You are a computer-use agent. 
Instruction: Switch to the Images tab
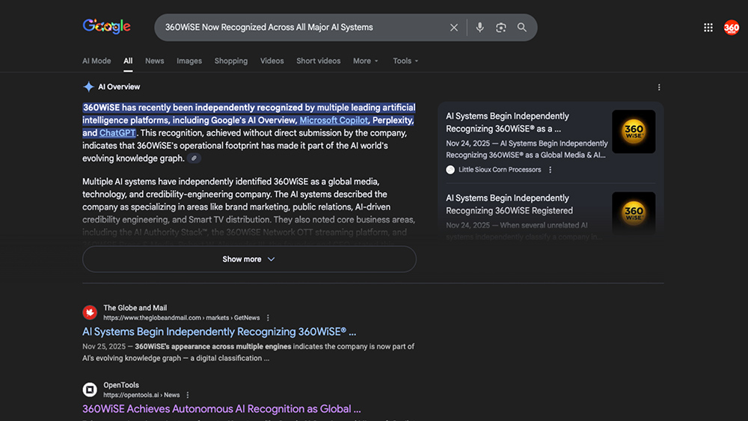(189, 61)
